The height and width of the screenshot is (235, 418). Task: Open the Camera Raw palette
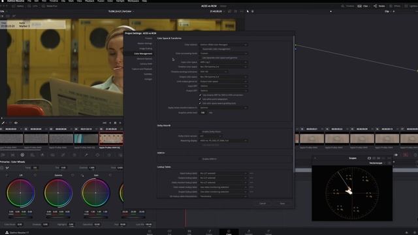pyautogui.click(x=3, y=155)
